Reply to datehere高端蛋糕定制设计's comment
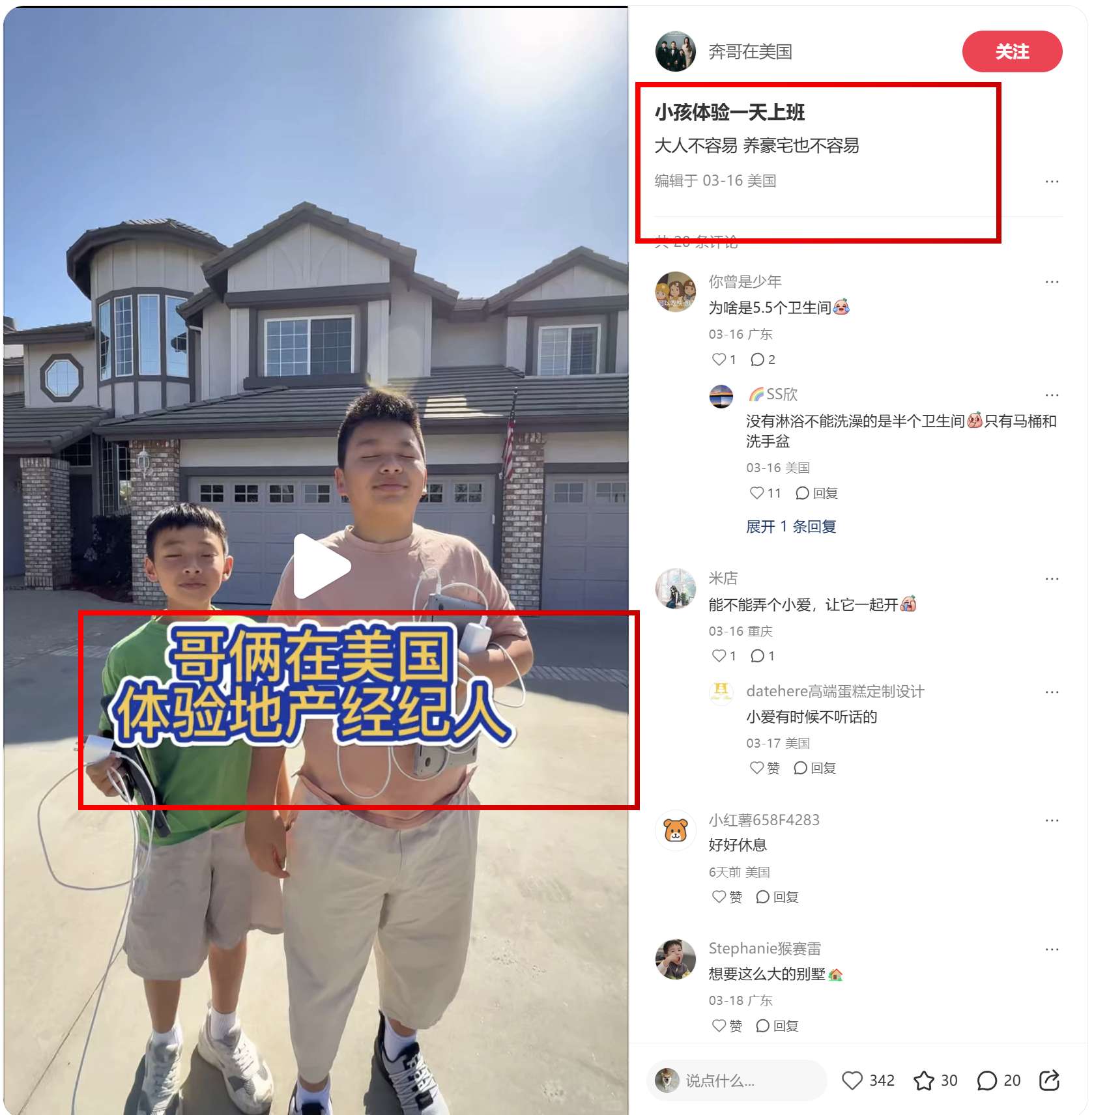This screenshot has width=1094, height=1115. click(x=814, y=768)
